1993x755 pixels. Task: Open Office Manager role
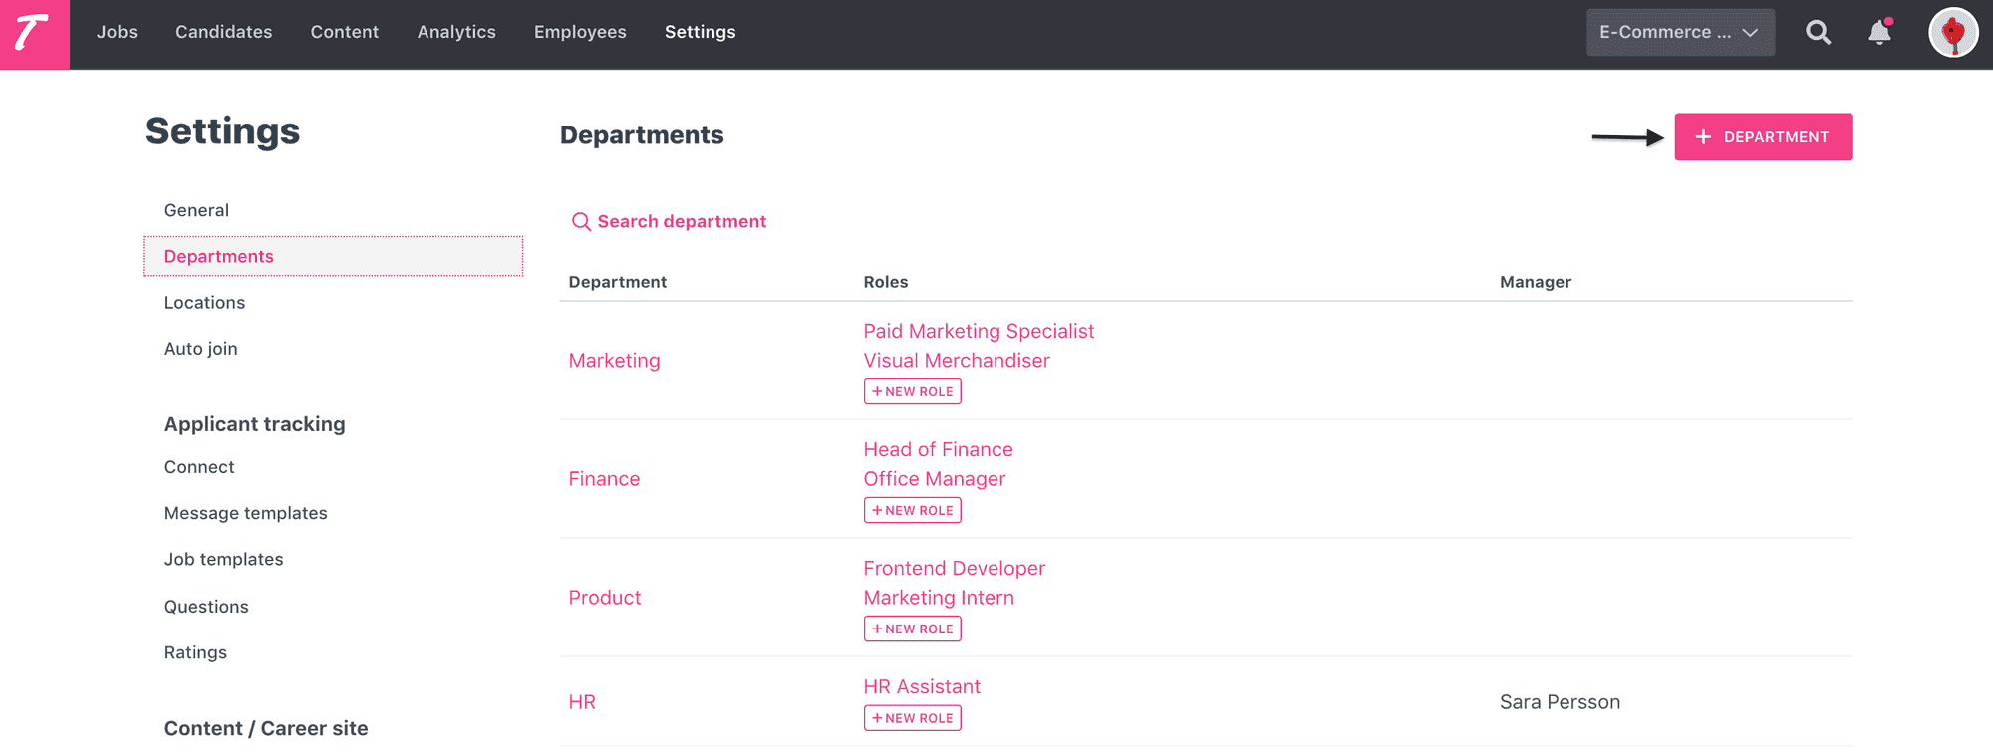pos(935,479)
